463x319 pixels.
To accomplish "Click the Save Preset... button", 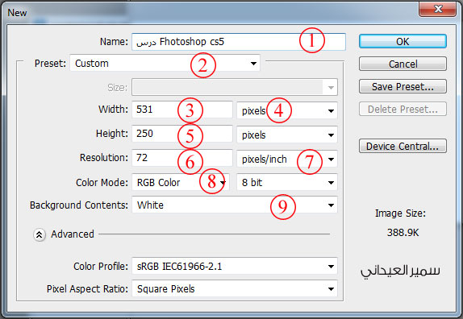I will (x=403, y=86).
